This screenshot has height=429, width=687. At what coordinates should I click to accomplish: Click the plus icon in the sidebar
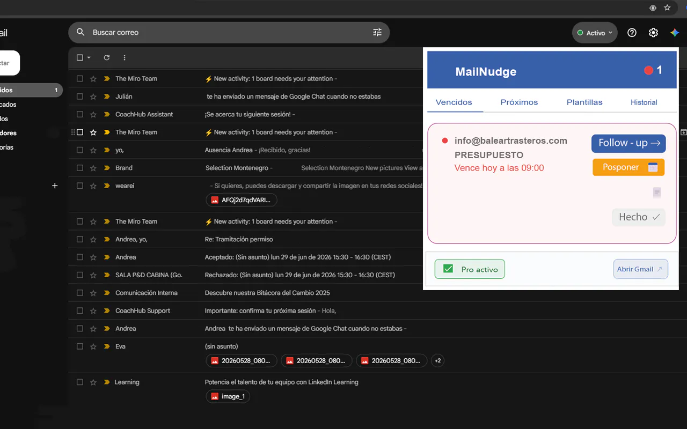coord(54,186)
